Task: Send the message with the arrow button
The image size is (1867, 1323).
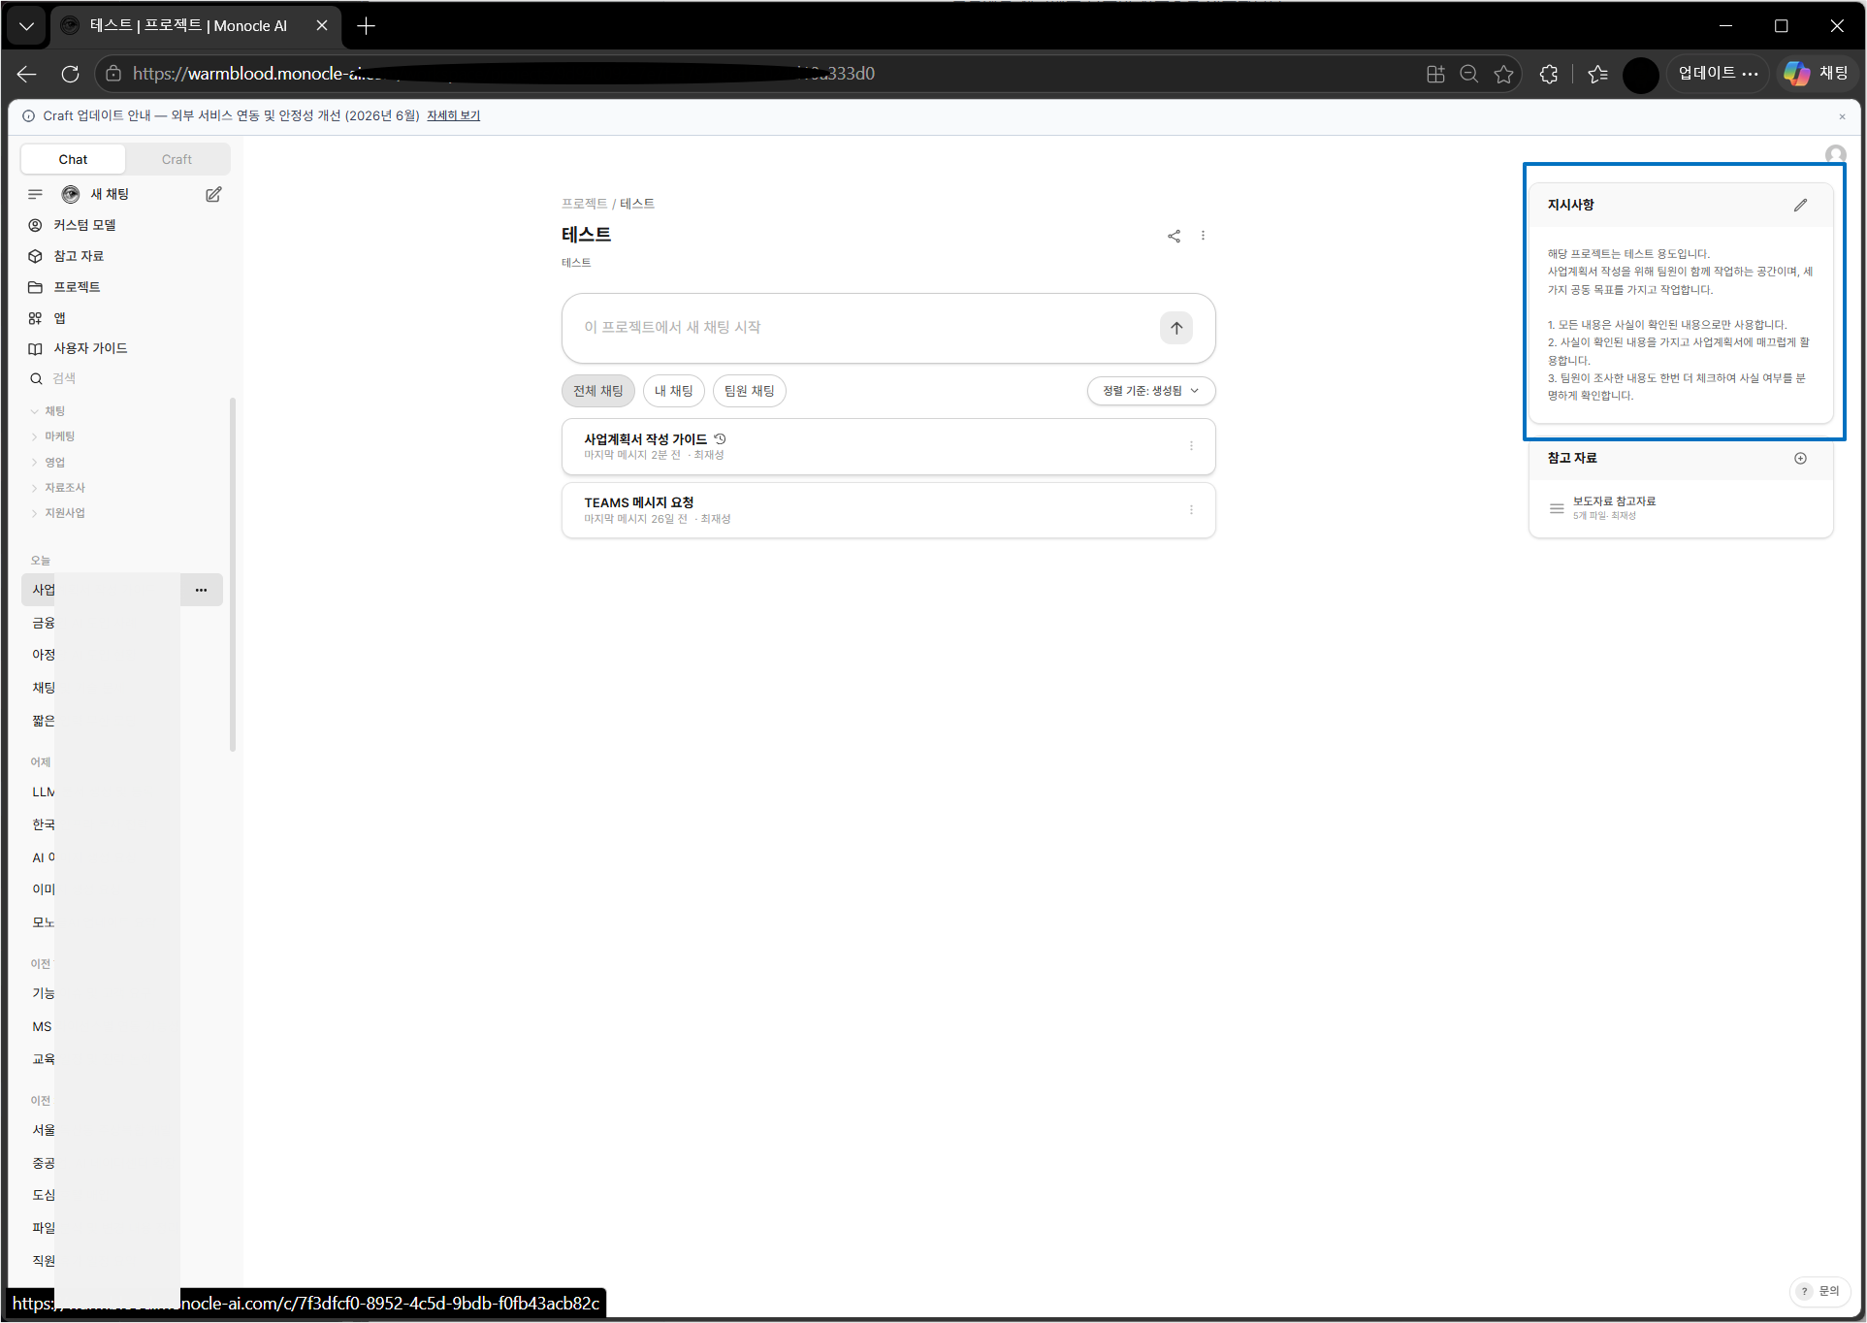Action: (x=1175, y=328)
